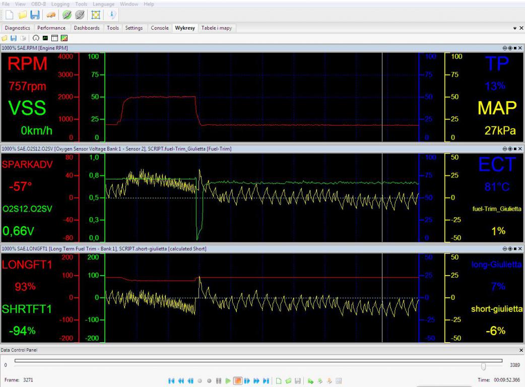Zoom out the Oxygen Sensor chart panel
Screen dimensions: 525x387
point(505,149)
